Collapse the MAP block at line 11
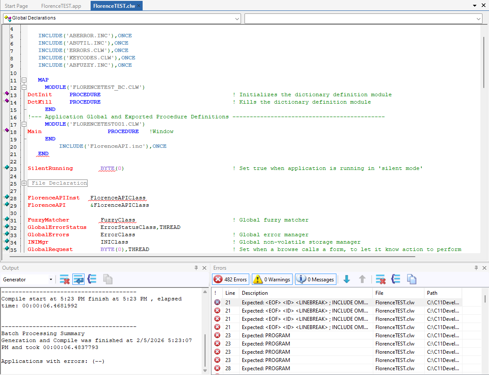Image resolution: width=489 pixels, height=375 pixels. coord(24,80)
